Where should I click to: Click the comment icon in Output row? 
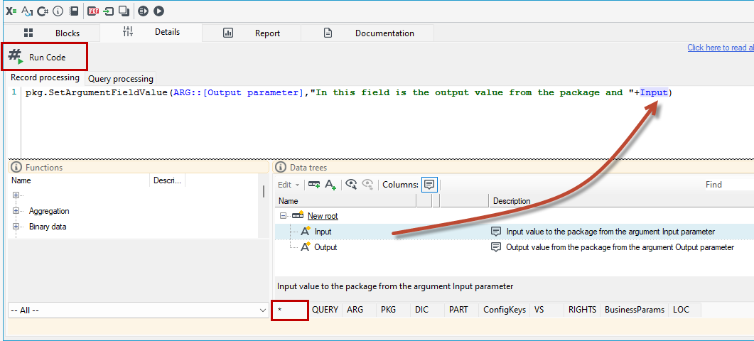tap(496, 247)
